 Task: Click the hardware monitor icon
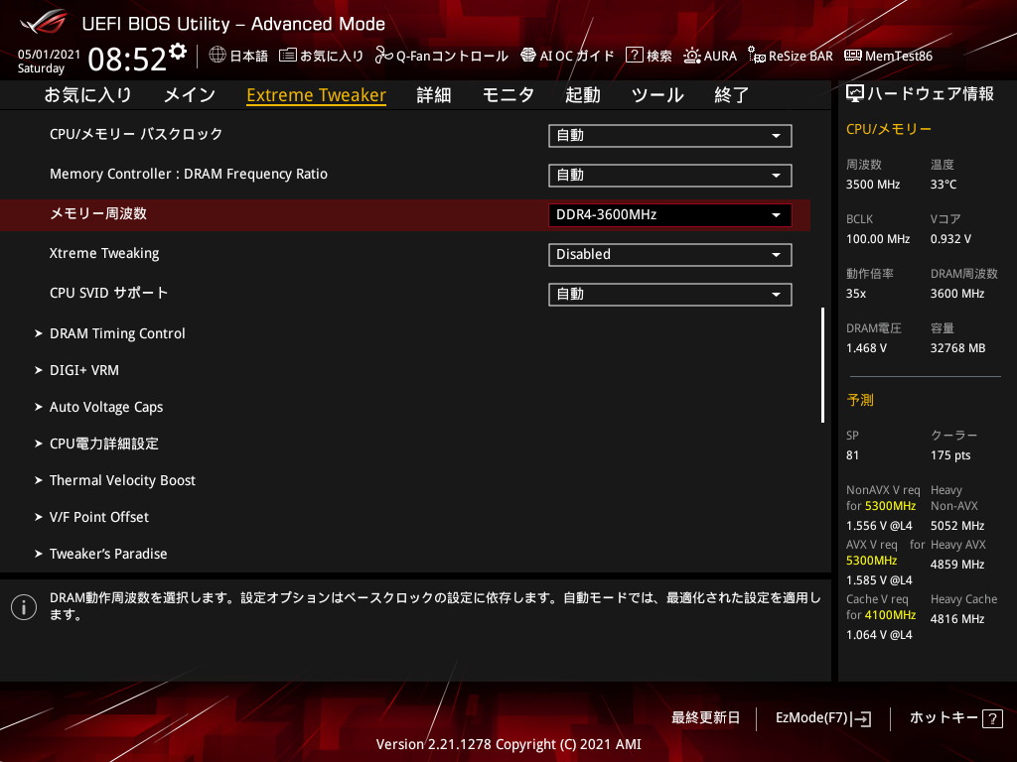point(855,94)
